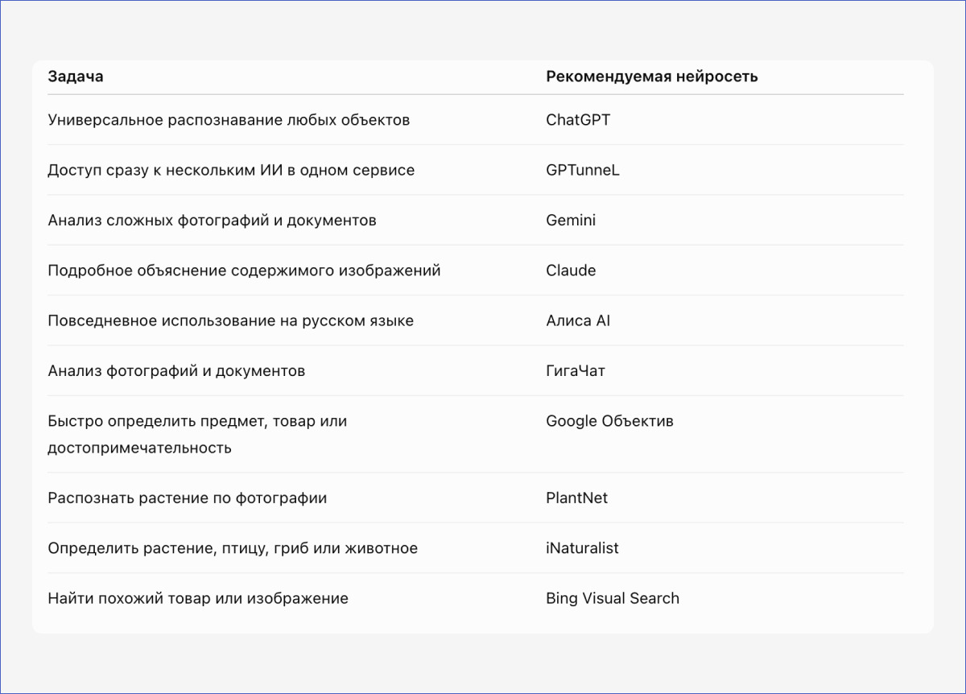
Task: Click the 'ГигаЧат' cell
Action: (x=576, y=370)
